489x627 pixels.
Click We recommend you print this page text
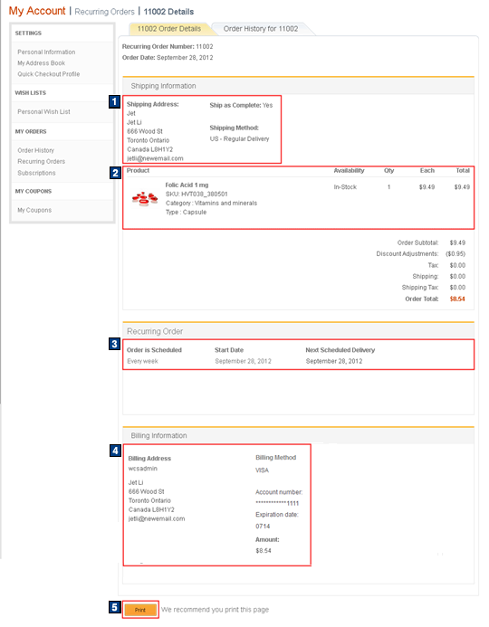tap(216, 610)
